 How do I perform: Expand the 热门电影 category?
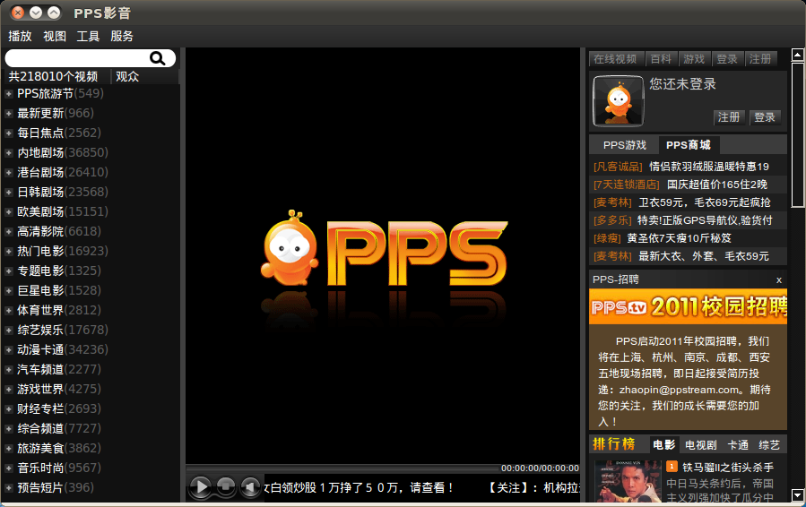pyautogui.click(x=9, y=251)
